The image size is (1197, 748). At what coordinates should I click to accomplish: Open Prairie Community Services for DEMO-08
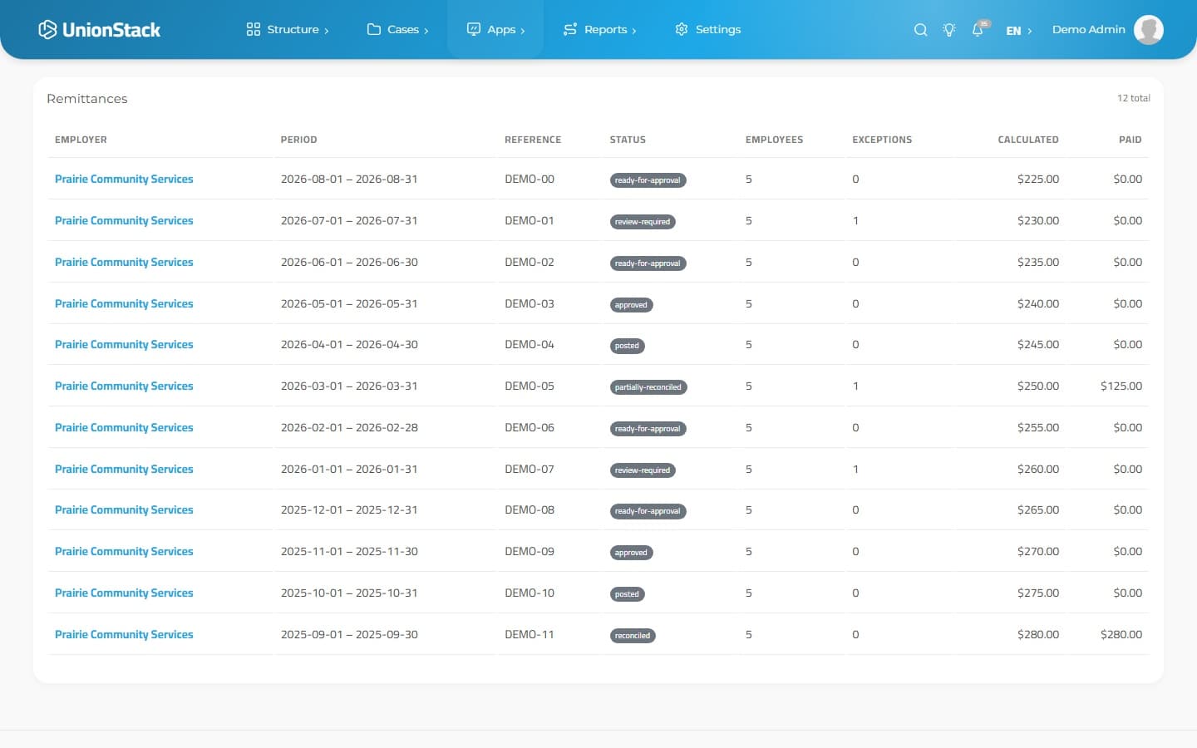coord(124,509)
